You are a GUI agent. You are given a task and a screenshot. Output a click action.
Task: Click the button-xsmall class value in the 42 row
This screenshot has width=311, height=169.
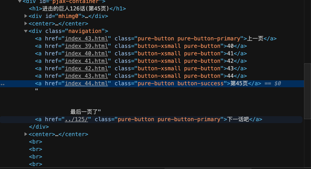tap(179, 61)
